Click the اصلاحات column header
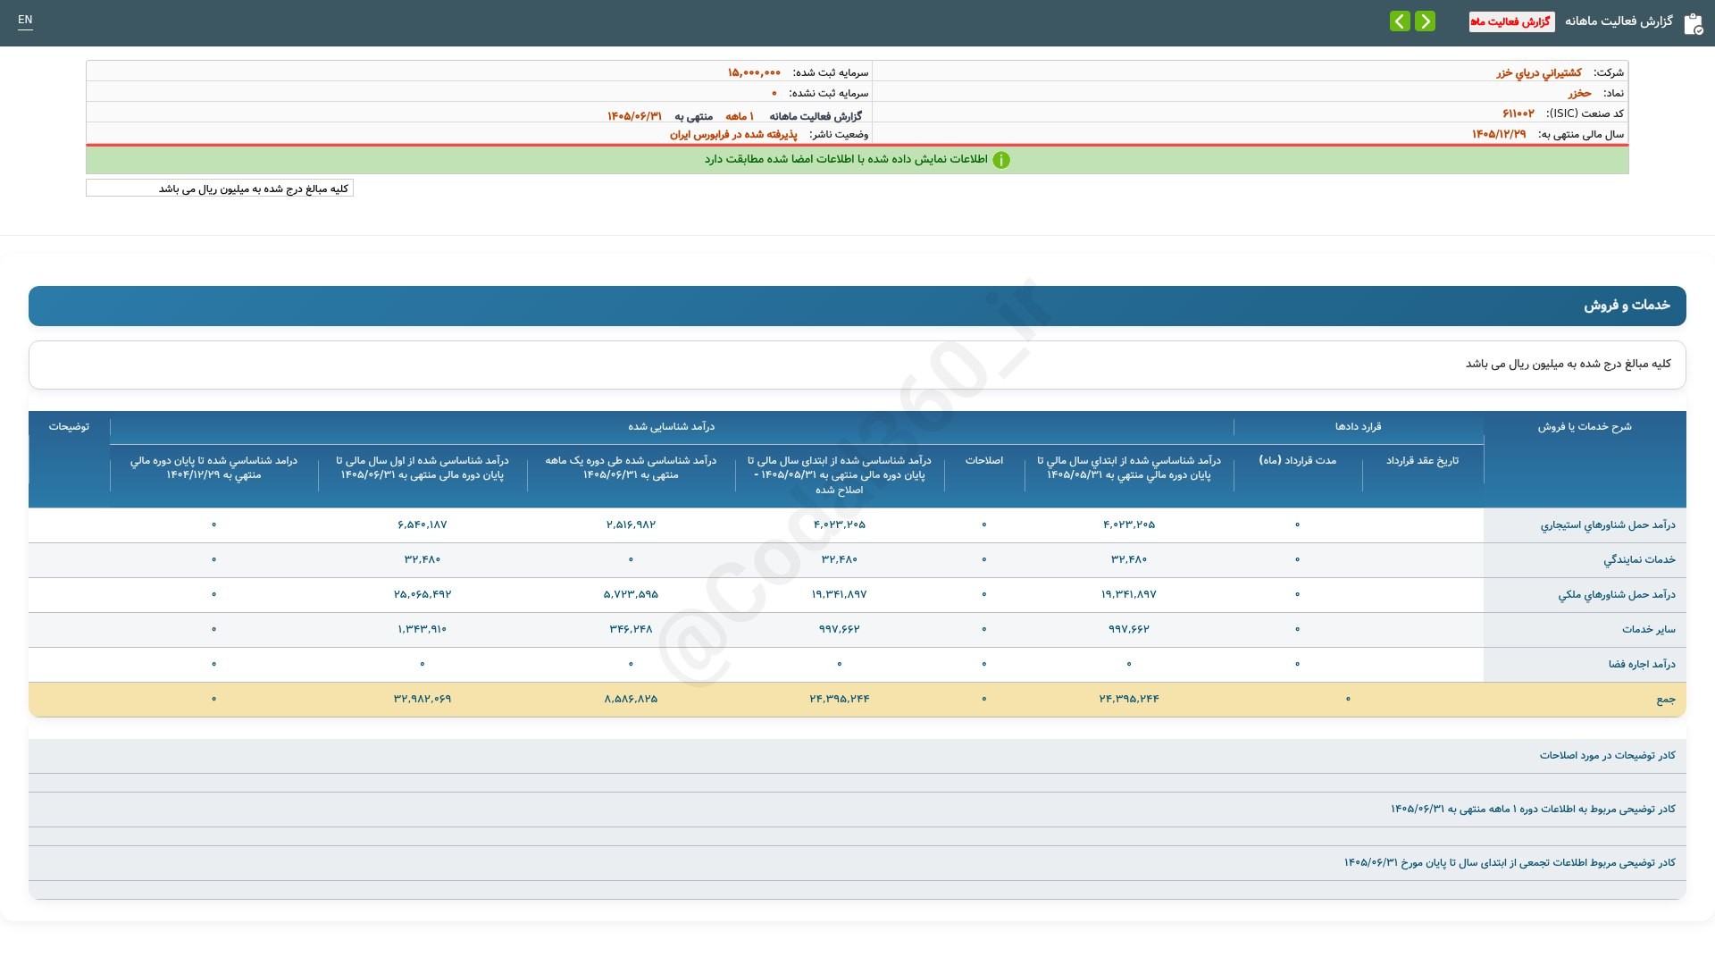The image size is (1715, 965). (984, 461)
